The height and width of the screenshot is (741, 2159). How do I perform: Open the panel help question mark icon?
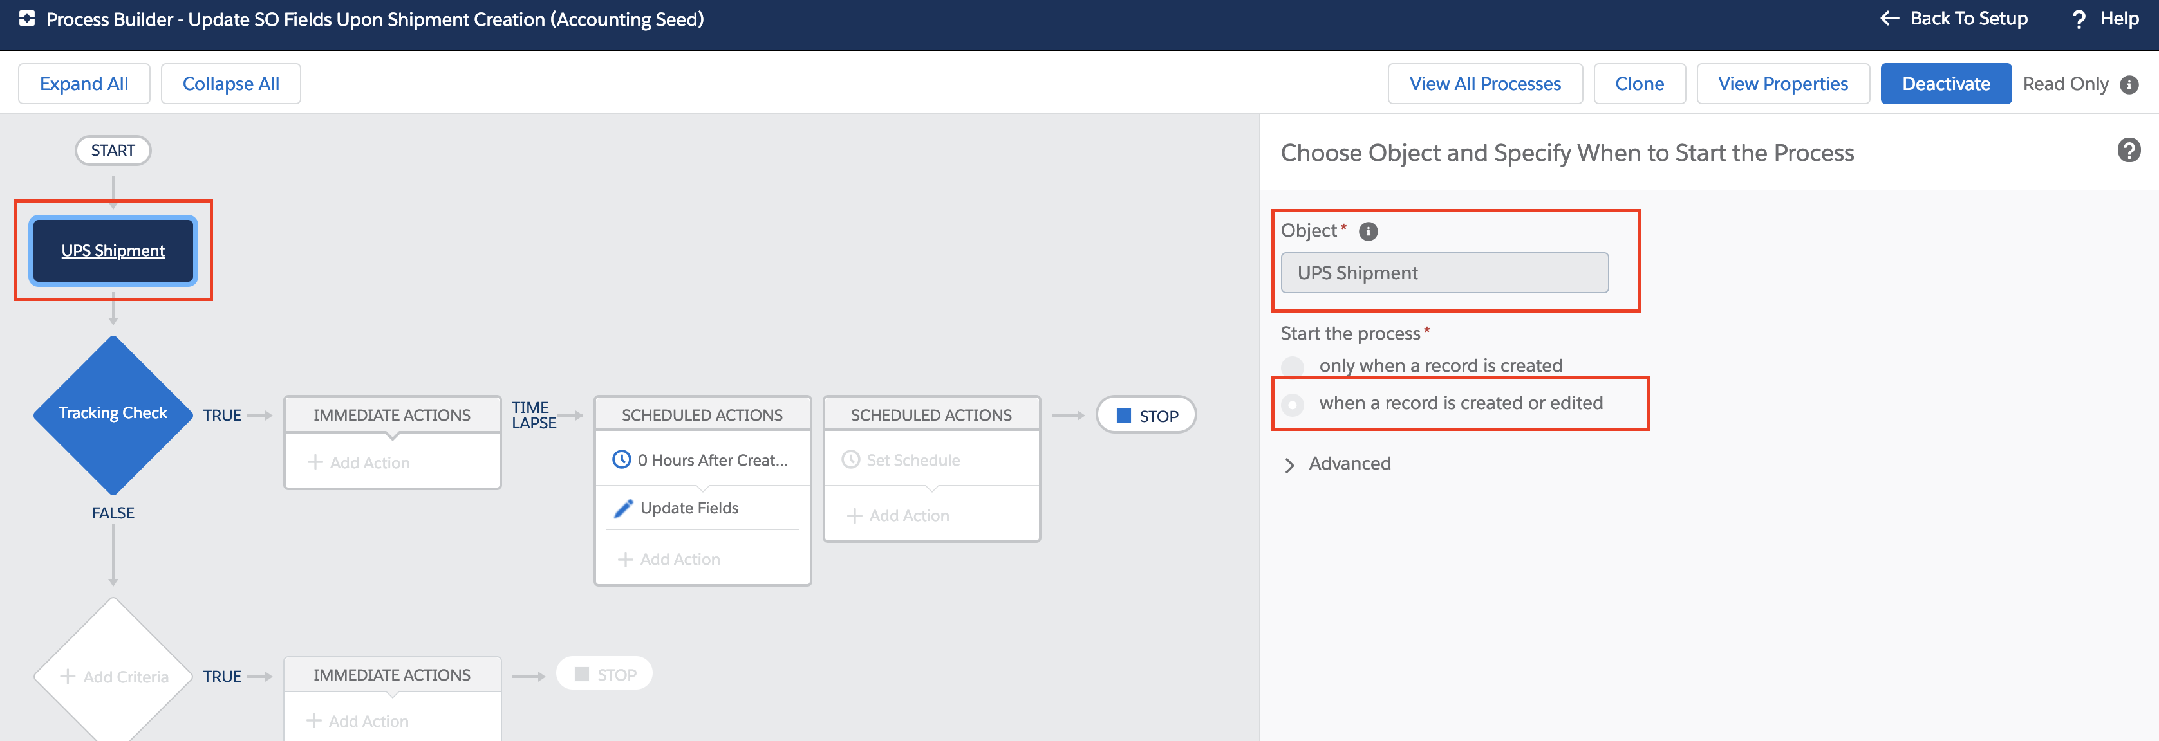(2129, 151)
